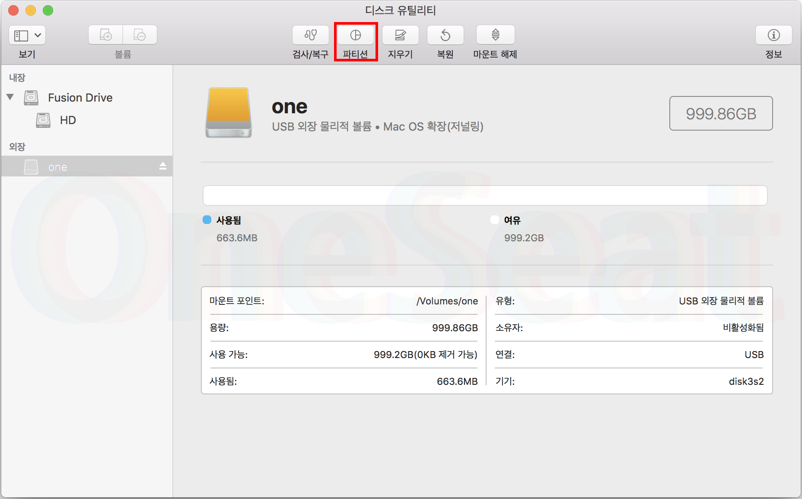Open the Partition (파티션) tool
Viewport: 802px width, 499px height.
[356, 35]
